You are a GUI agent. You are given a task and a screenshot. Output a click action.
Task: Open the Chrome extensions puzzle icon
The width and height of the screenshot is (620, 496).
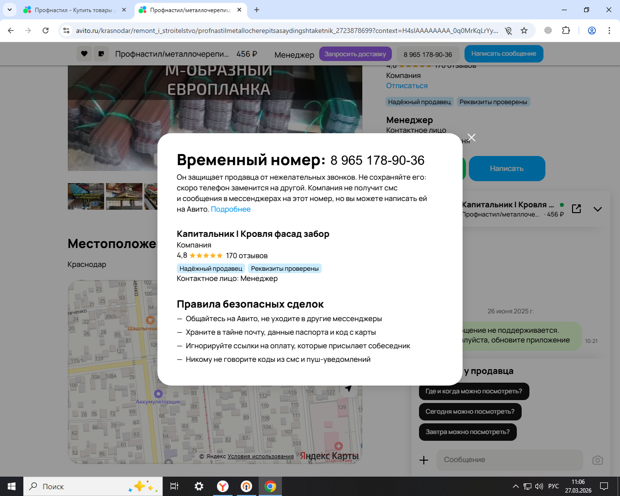566,31
